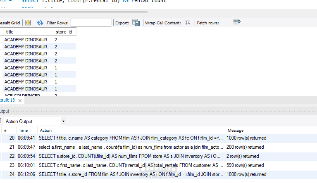Select the actor film count query in row 21
Image resolution: width=317 pixels, height=183 pixels.
point(131,147)
